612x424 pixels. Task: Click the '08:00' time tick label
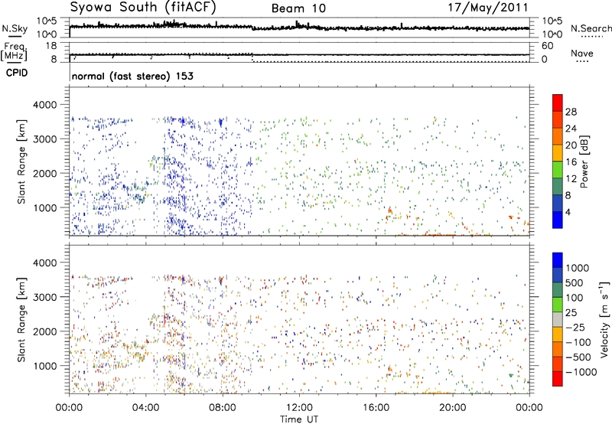click(223, 408)
